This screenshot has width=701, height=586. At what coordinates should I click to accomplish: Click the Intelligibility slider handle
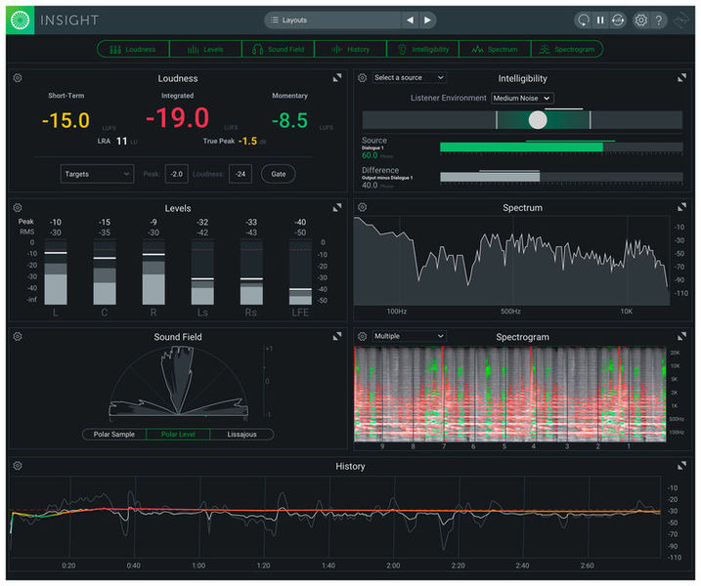(538, 120)
